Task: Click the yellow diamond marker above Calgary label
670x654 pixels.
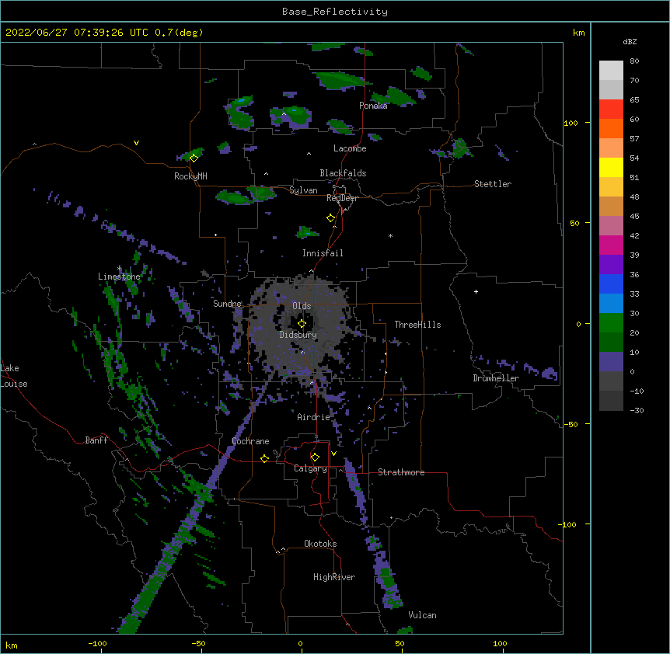Action: (315, 457)
